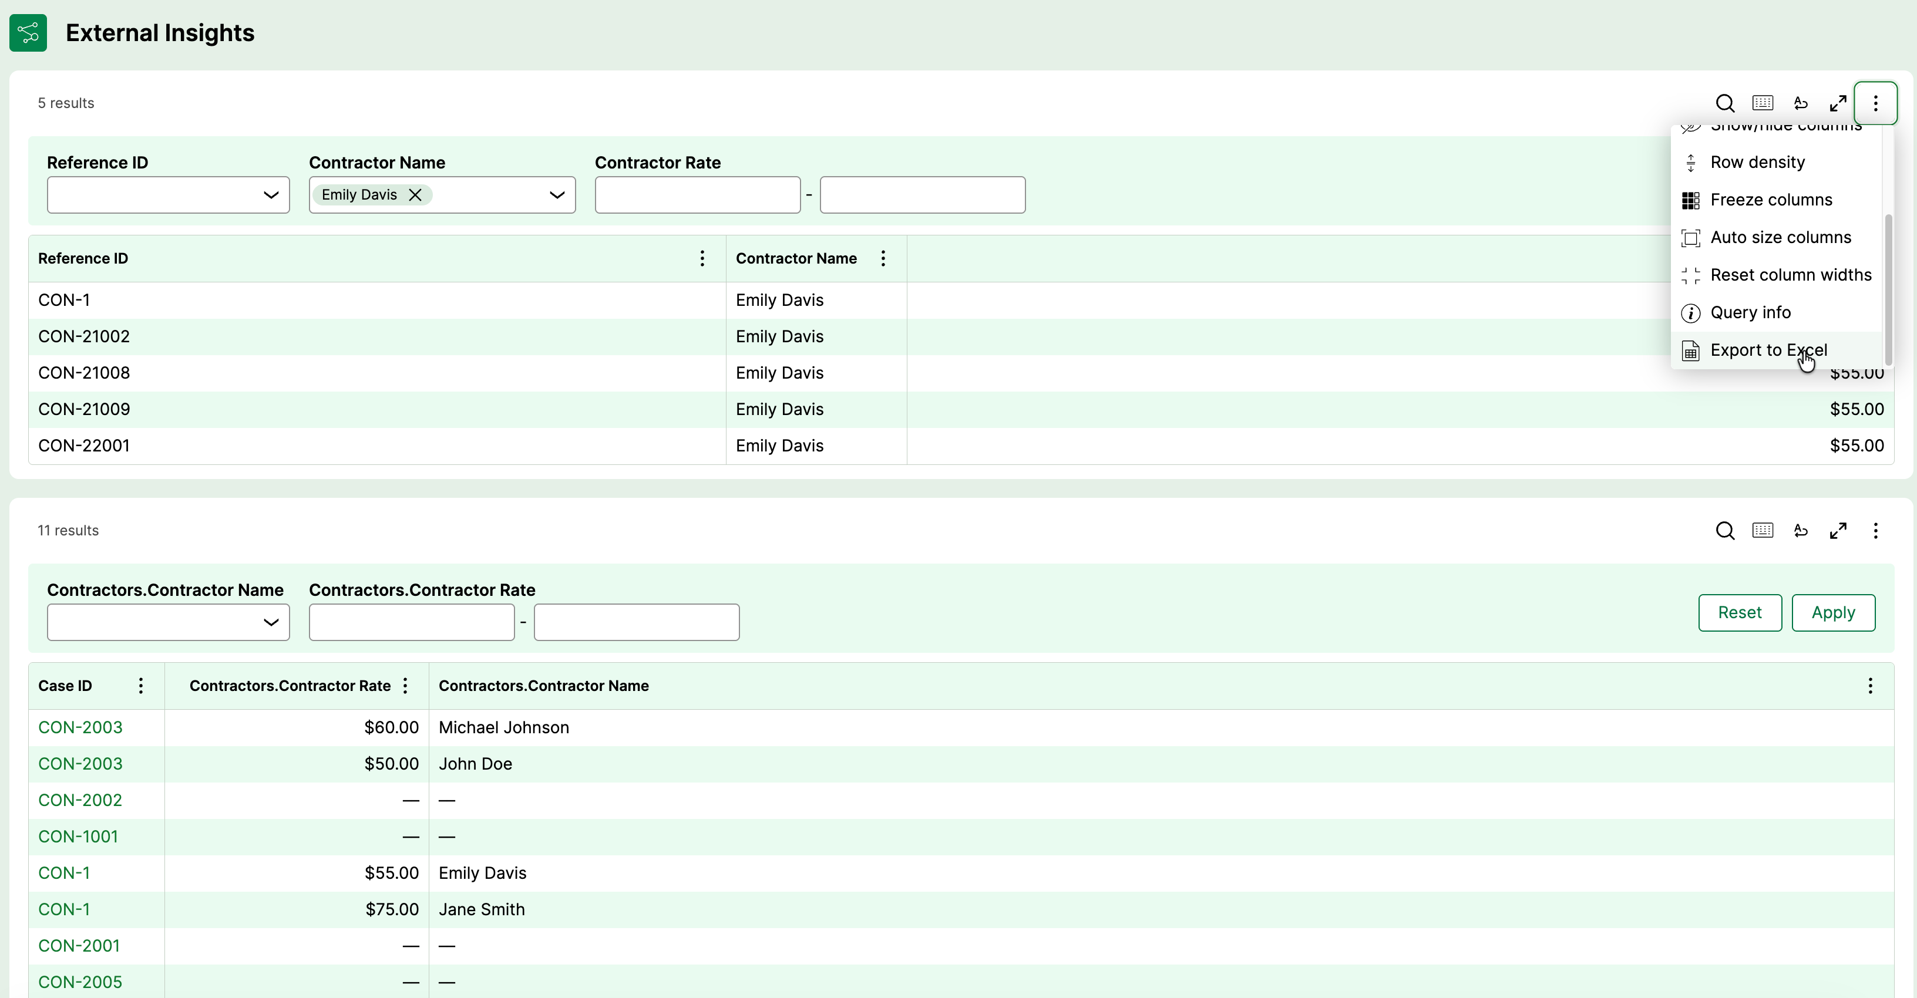This screenshot has width=1917, height=998.
Task: Click the search icon in the top table toolbar
Action: pos(1724,103)
